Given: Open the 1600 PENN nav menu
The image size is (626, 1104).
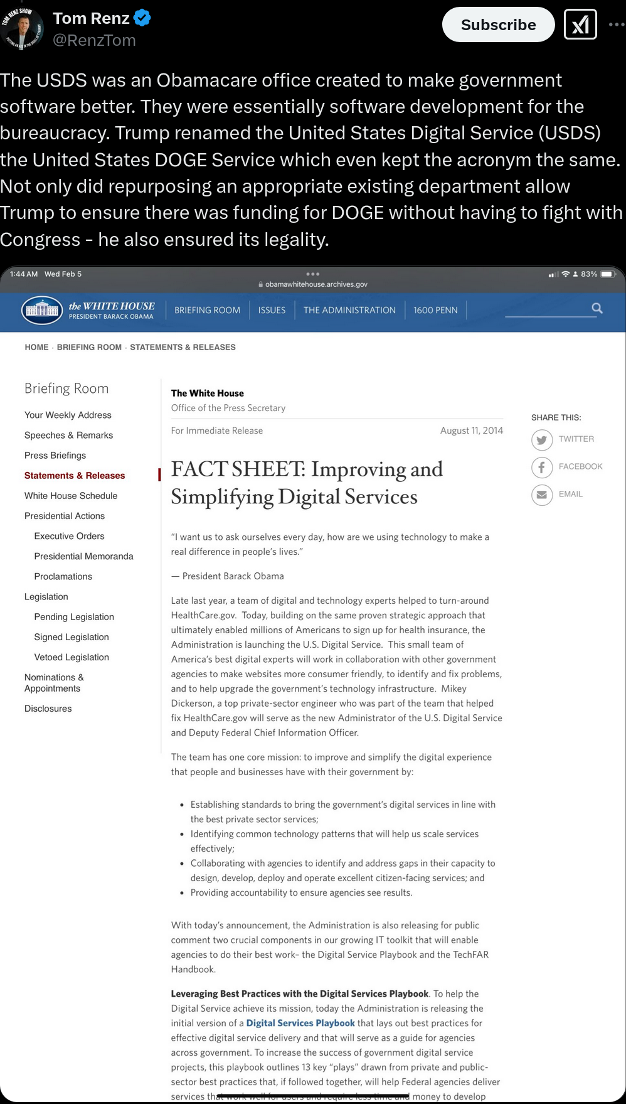Looking at the screenshot, I should tap(435, 310).
